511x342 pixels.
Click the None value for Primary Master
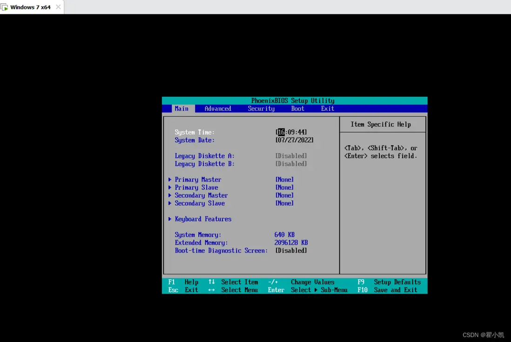pos(284,180)
